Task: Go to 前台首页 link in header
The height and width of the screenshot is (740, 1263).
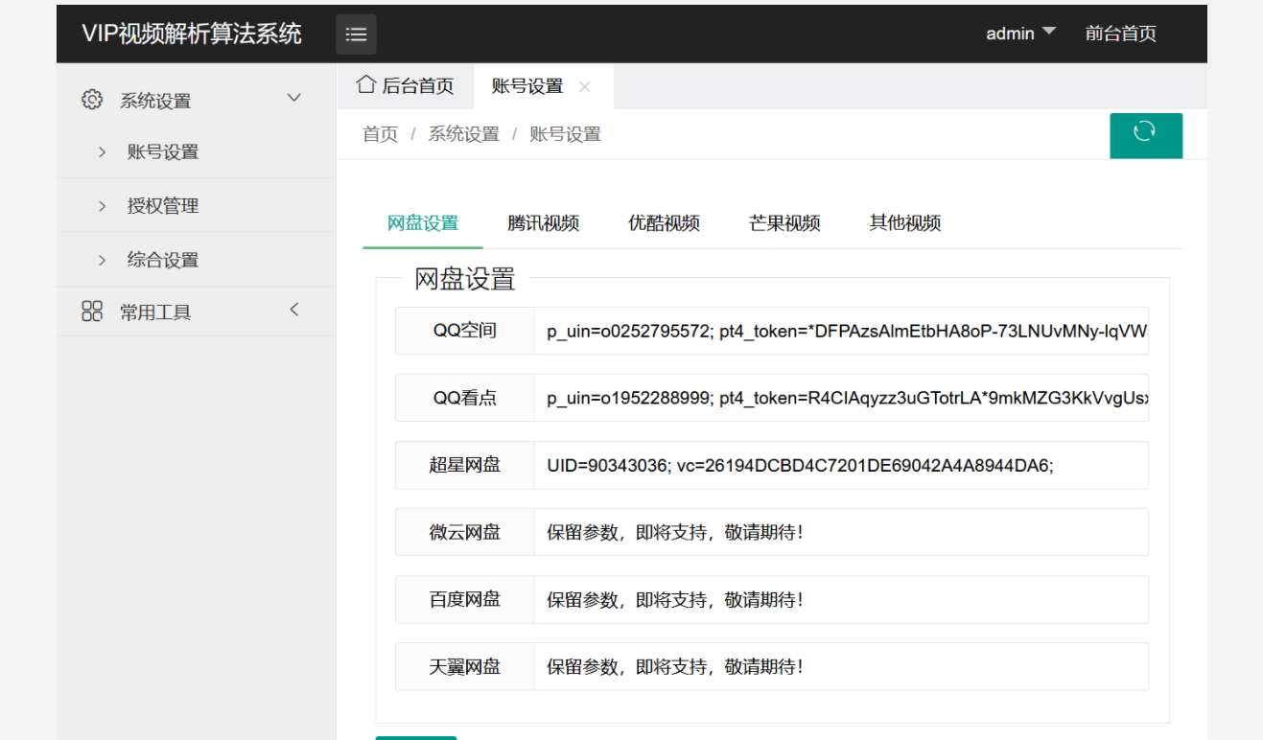Action: coord(1120,34)
